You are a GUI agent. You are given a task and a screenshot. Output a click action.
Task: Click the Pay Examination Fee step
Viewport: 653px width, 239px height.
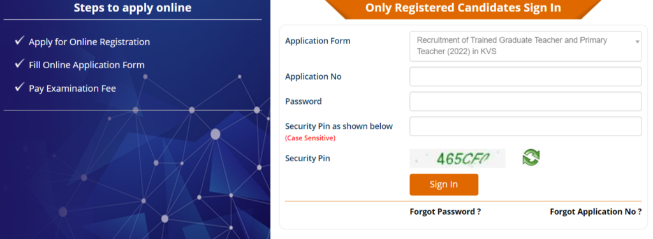73,89
